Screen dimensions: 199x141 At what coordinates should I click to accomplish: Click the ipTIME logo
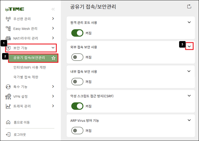pyautogui.click(x=15, y=9)
